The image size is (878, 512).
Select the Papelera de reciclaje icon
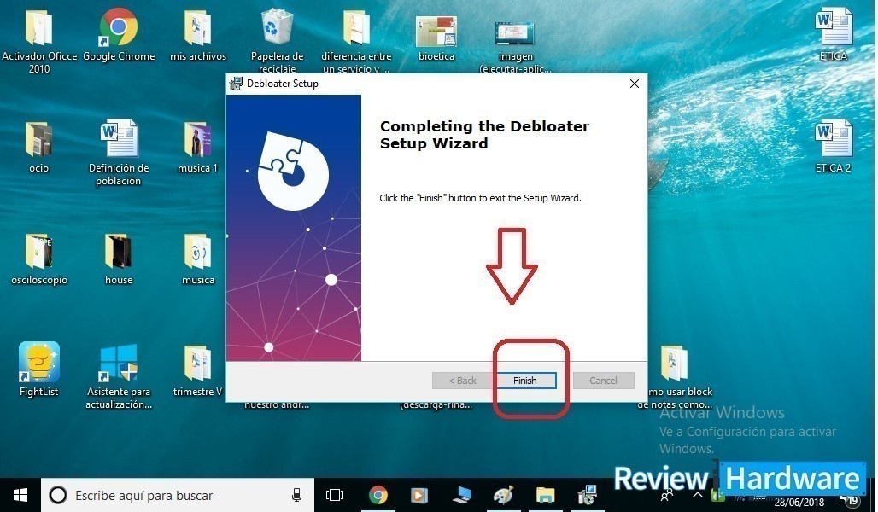(278, 41)
